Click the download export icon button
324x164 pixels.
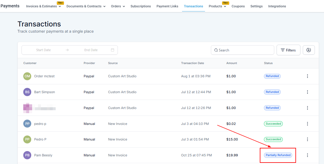[x=309, y=50]
